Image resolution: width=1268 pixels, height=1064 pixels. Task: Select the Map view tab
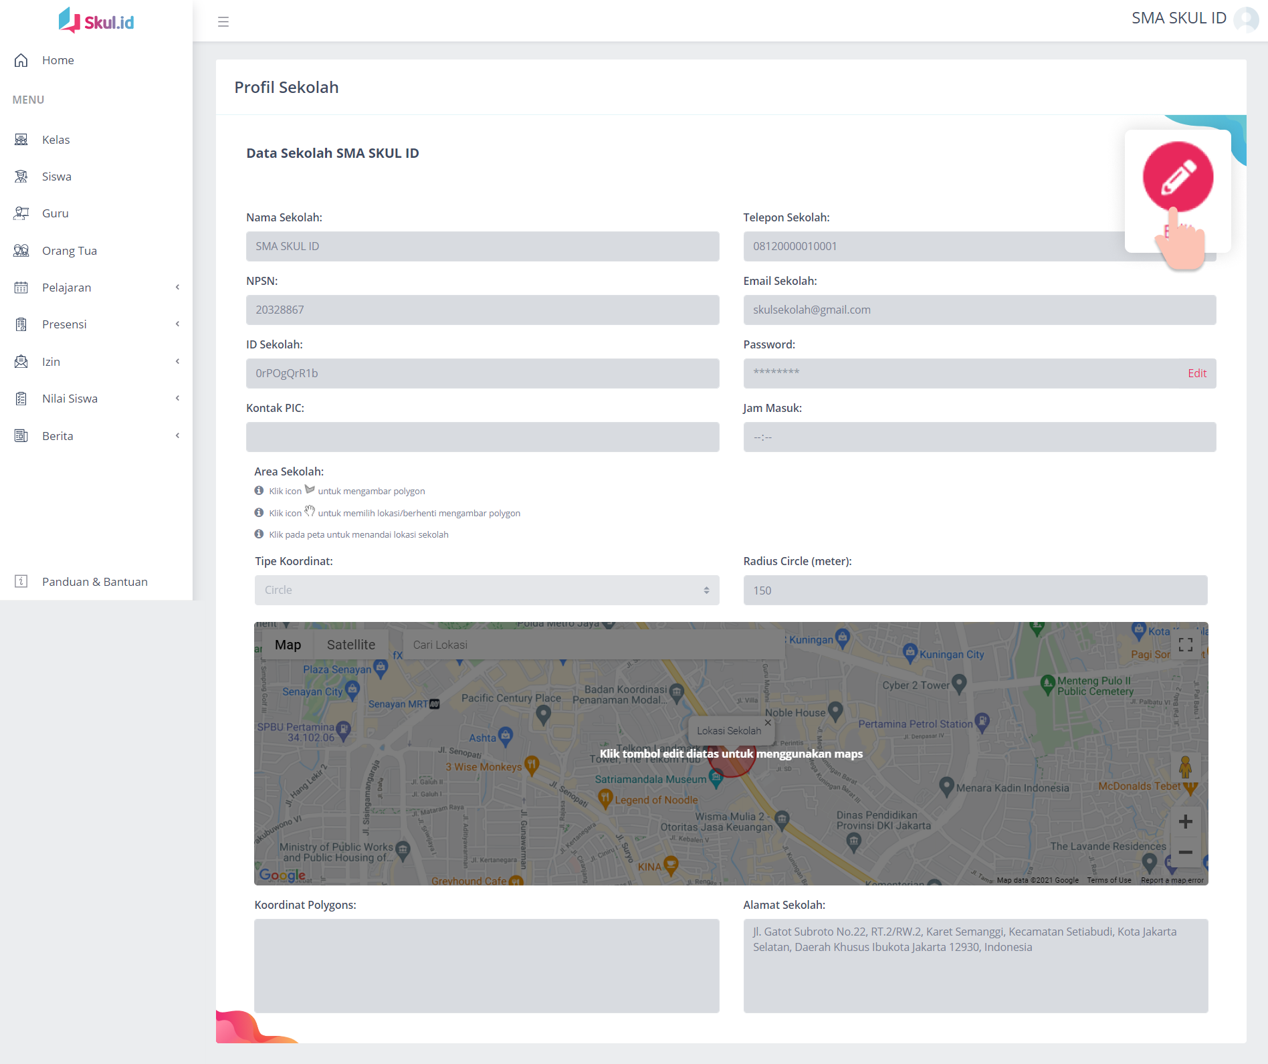tap(288, 645)
